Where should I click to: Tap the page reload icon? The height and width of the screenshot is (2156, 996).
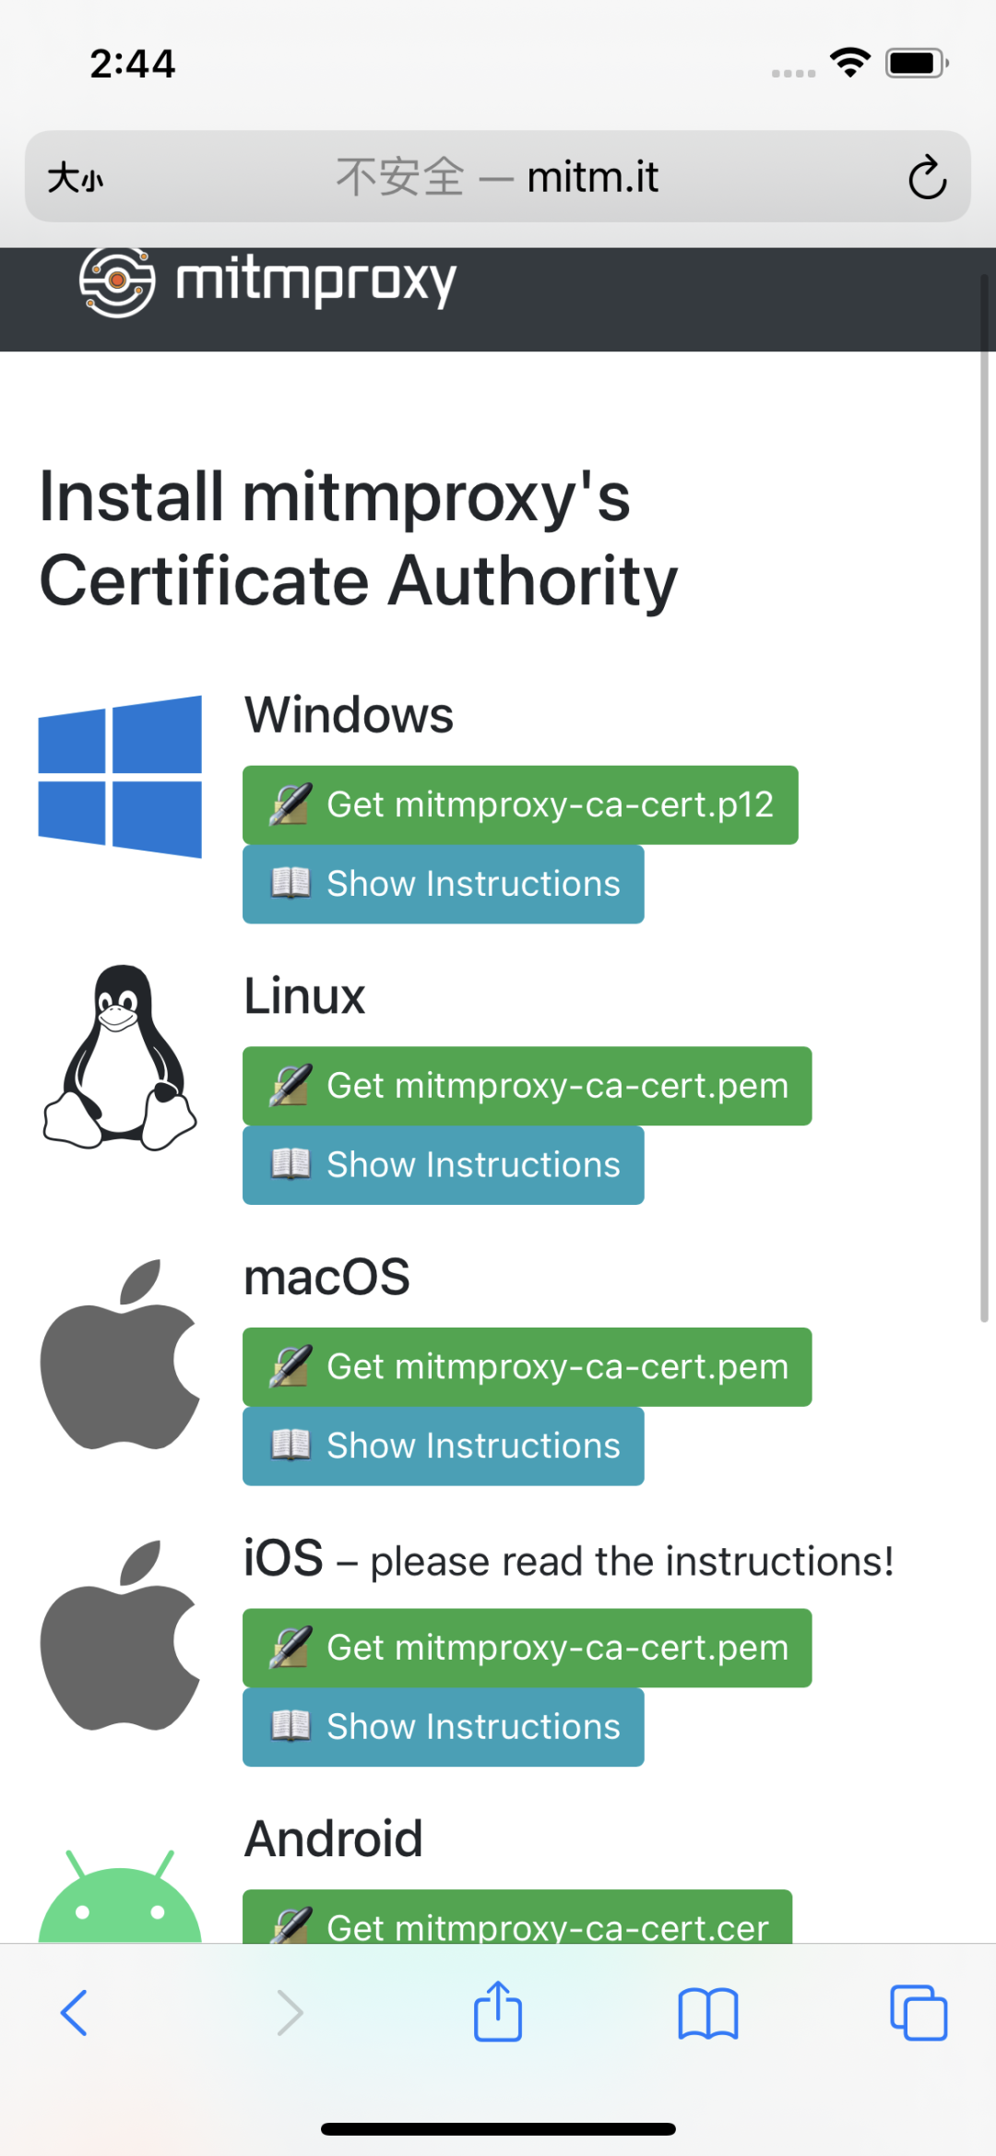coord(927,177)
